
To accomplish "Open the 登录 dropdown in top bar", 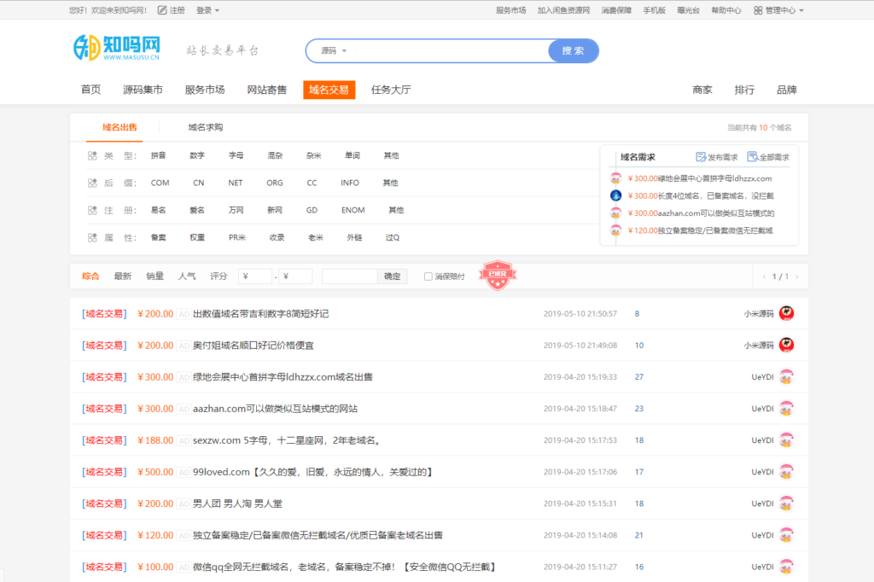I will [207, 10].
